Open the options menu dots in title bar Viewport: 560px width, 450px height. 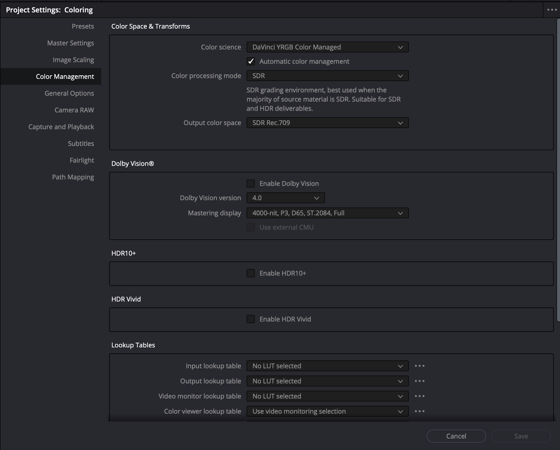(x=552, y=10)
